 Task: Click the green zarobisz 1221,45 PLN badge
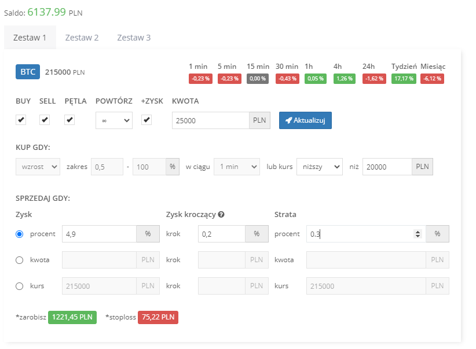(x=72, y=317)
